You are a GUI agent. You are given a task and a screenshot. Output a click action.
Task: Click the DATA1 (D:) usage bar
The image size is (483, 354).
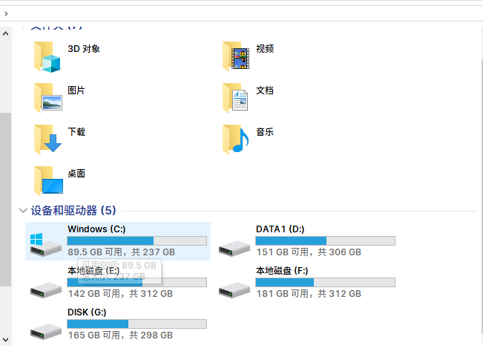pos(325,241)
